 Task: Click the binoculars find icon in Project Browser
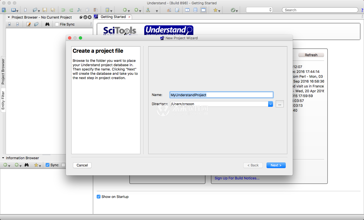tap(47, 24)
